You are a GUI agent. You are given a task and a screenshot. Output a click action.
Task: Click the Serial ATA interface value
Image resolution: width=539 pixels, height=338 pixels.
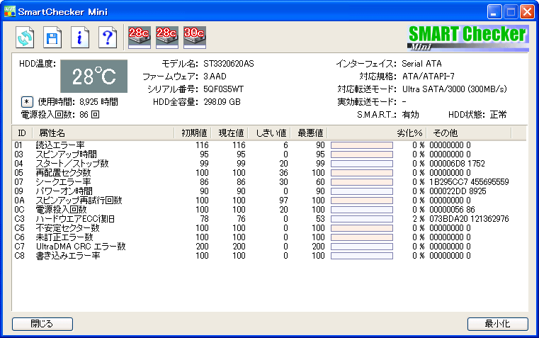422,64
